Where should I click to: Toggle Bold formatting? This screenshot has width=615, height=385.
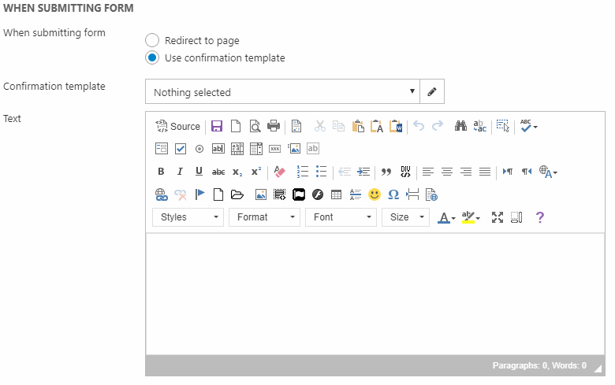point(161,172)
